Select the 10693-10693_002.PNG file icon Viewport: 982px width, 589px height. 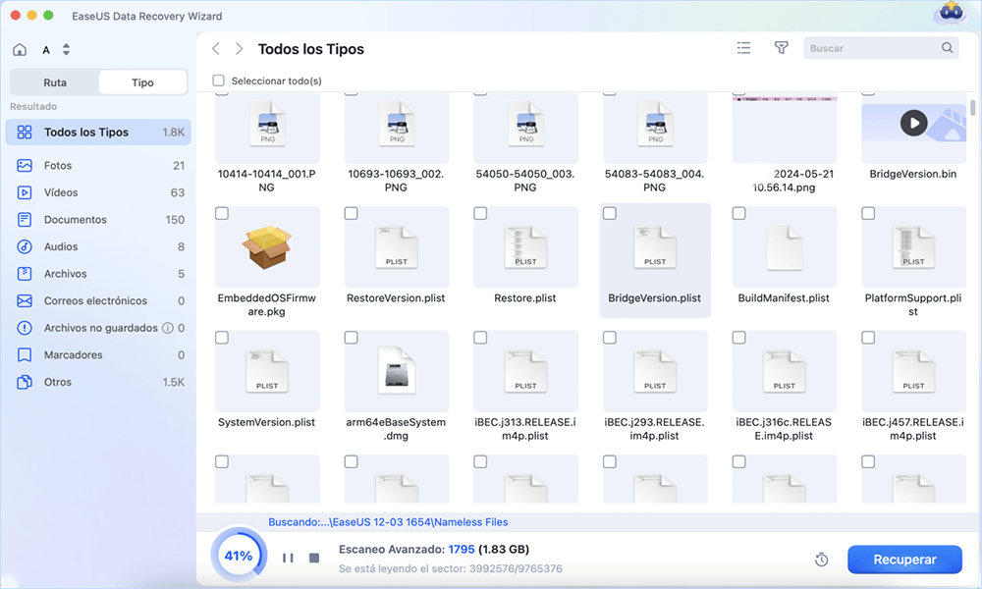click(397, 124)
